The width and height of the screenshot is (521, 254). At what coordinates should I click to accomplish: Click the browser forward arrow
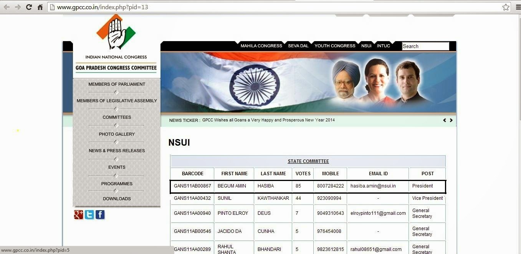(18, 7)
